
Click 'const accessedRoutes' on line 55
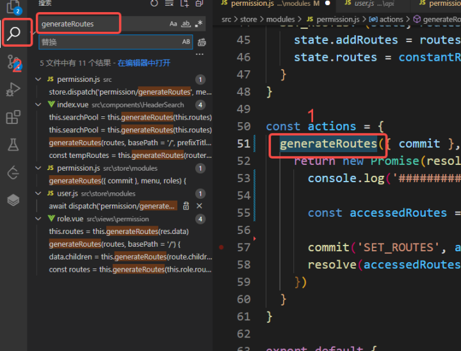[x=377, y=213]
